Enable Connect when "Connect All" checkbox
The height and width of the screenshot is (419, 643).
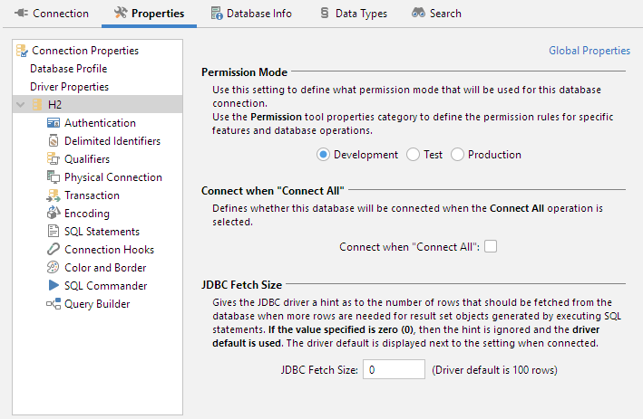pyautogui.click(x=491, y=246)
